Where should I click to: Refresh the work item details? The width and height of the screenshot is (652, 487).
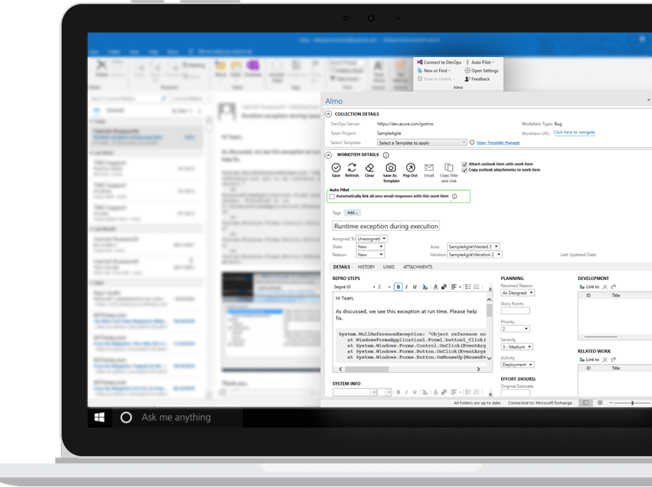[352, 167]
